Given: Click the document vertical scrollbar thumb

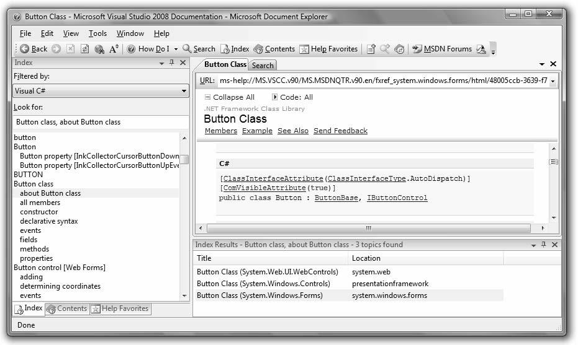Looking at the screenshot, I should point(554,162).
